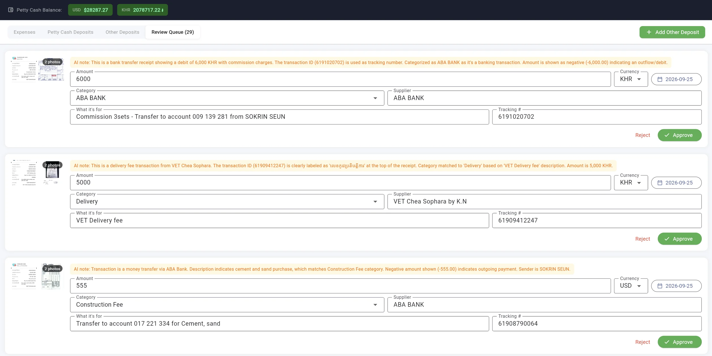Image resolution: width=712 pixels, height=356 pixels.
Task: Click the calendar icon in the 5000 KHR entry date
Action: click(x=660, y=183)
